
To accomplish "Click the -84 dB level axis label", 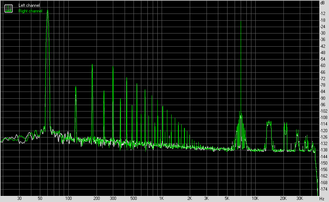I will tap(323, 92).
